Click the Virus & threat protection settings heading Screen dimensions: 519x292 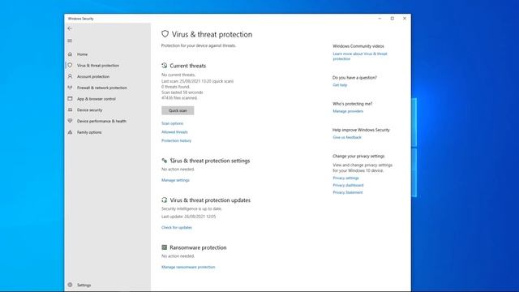tap(210, 161)
